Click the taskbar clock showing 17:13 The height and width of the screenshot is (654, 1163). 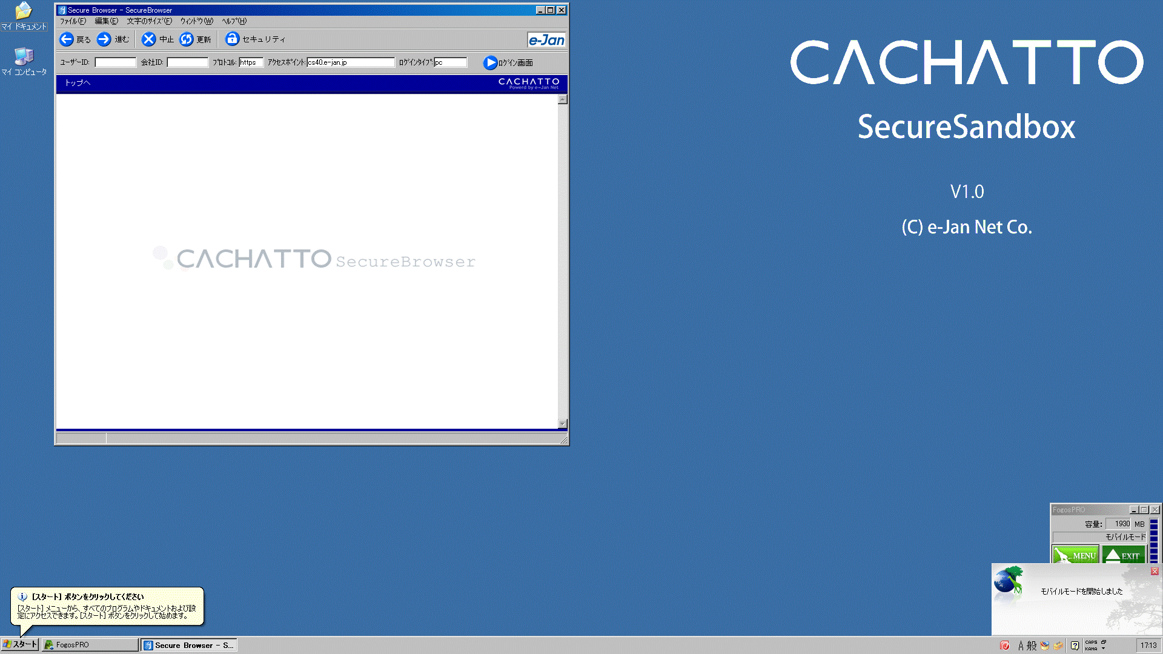pos(1148,646)
